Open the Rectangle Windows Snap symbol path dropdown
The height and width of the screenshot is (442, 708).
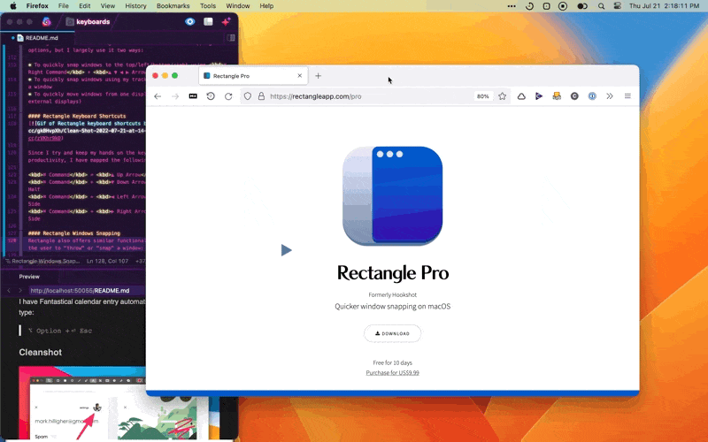pos(42,261)
